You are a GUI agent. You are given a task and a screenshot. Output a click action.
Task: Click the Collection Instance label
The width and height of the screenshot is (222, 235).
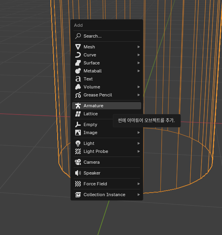[x=104, y=195]
